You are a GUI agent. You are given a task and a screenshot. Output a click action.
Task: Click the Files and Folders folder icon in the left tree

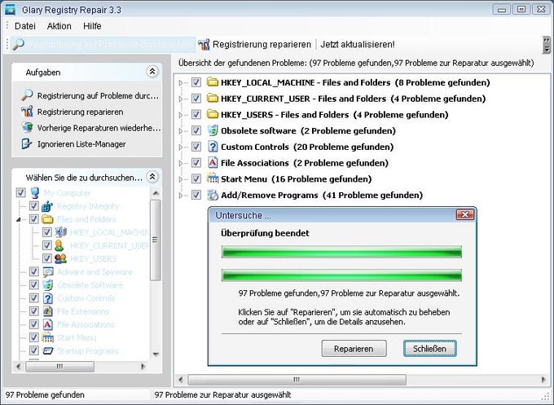[47, 219]
